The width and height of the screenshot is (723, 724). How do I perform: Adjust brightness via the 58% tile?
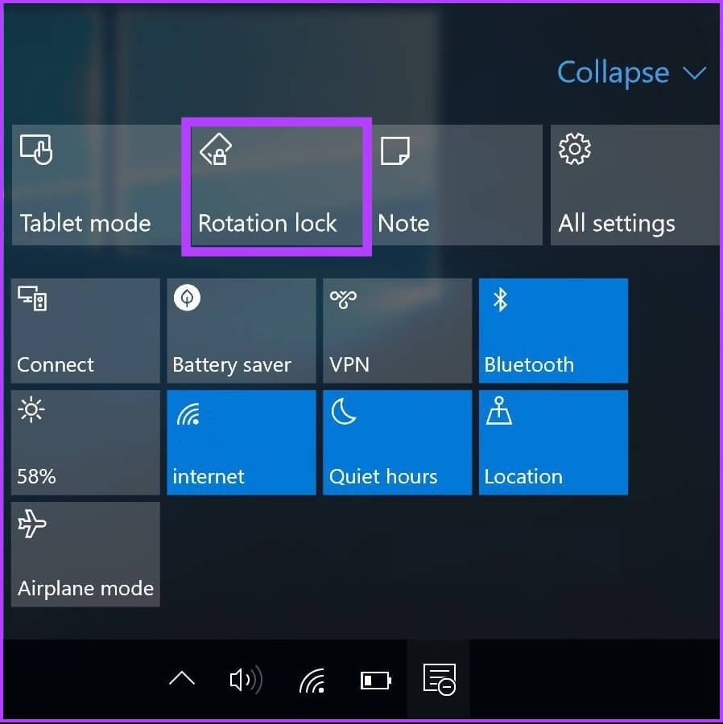tap(85, 442)
